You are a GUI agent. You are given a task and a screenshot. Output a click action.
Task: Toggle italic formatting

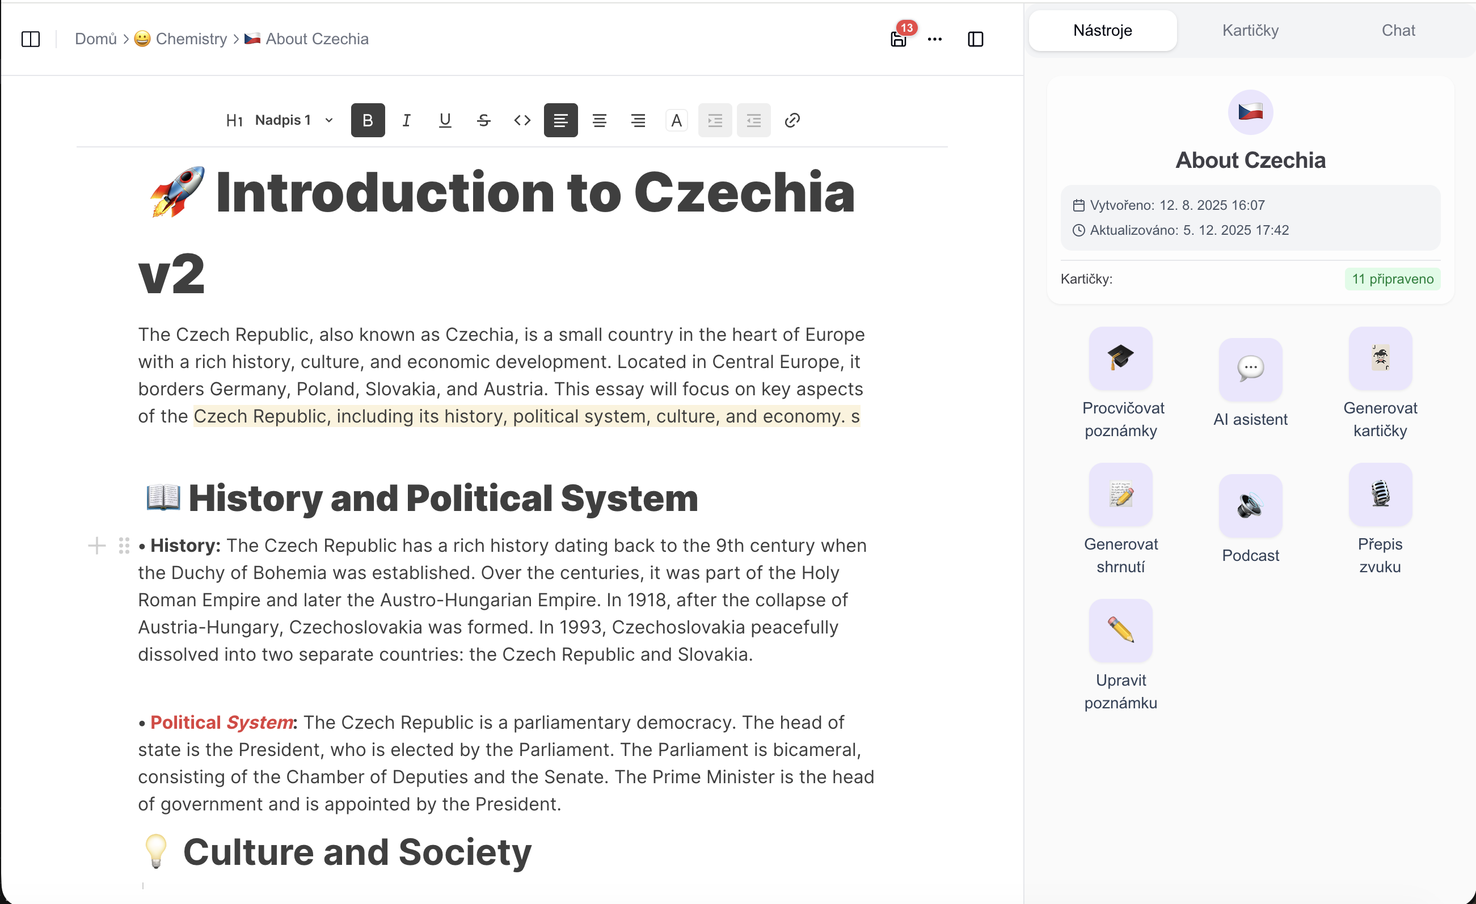tap(406, 120)
